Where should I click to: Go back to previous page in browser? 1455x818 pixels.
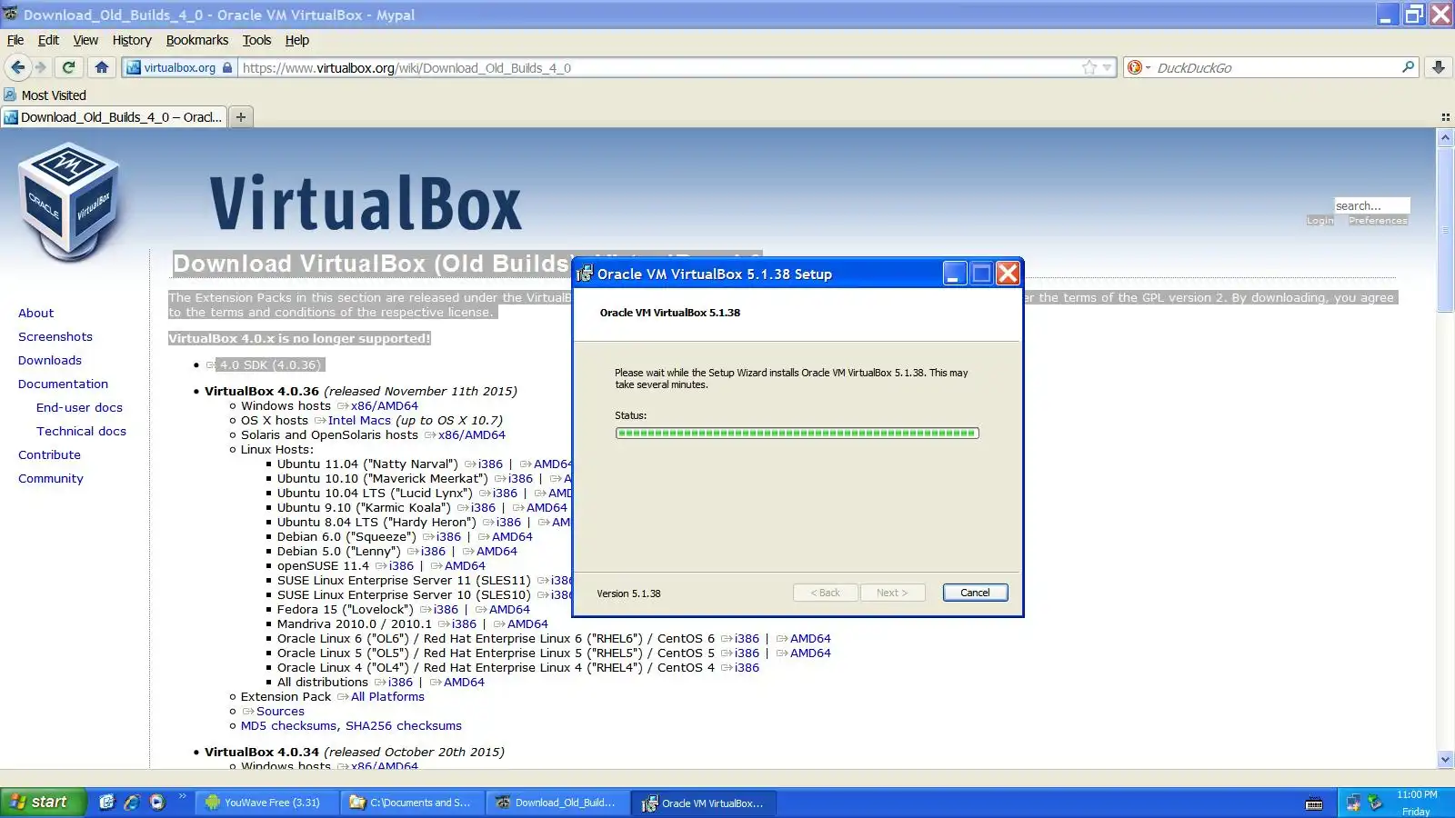coord(17,67)
